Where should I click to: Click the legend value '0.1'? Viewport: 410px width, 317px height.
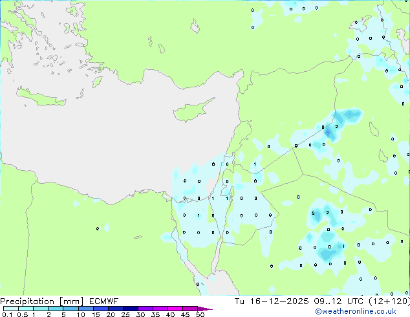(x=7, y=314)
